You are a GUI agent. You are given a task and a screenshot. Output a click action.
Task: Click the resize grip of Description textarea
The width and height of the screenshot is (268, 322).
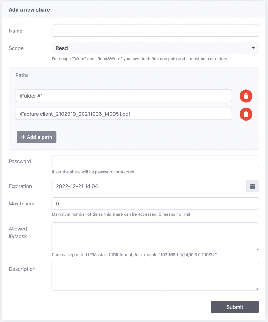coord(257,289)
